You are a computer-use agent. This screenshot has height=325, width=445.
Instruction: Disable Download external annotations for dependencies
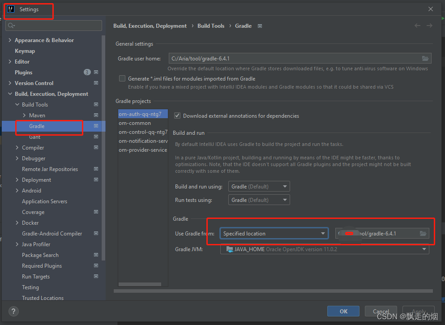click(x=177, y=115)
